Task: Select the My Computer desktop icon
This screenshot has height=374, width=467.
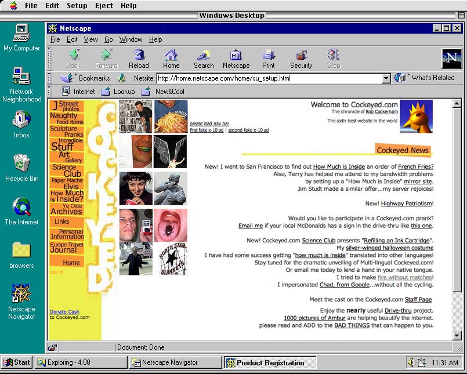Action: point(21,38)
